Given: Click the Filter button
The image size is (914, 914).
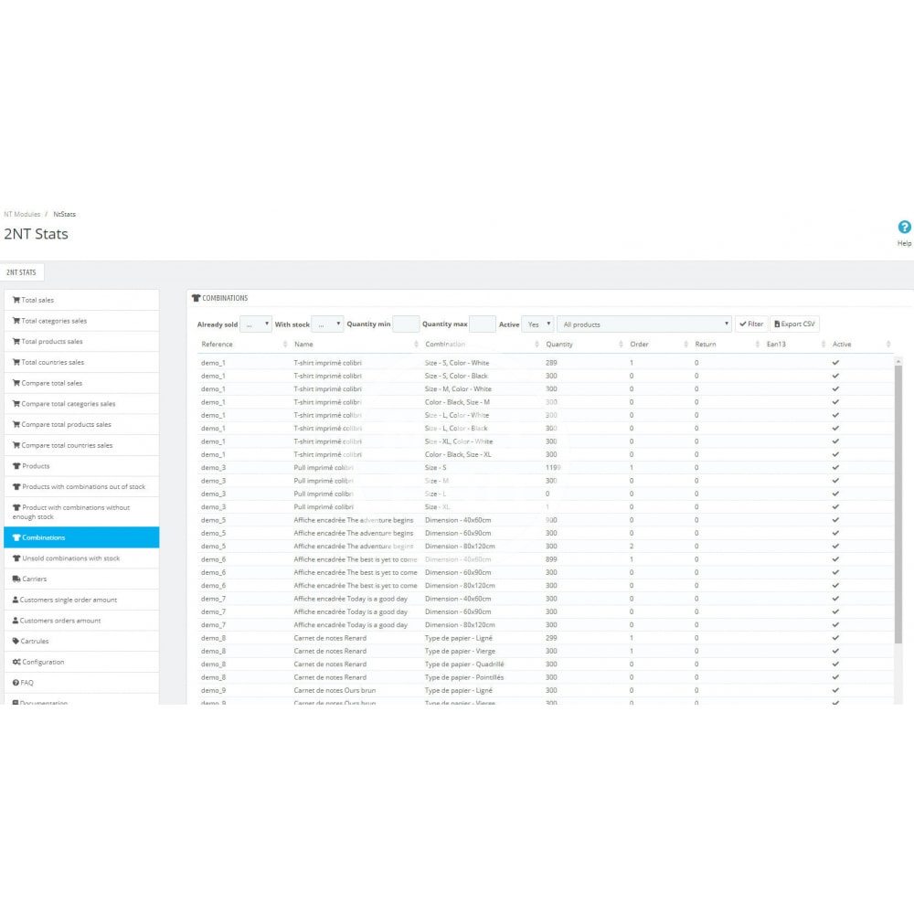Looking at the screenshot, I should (751, 324).
